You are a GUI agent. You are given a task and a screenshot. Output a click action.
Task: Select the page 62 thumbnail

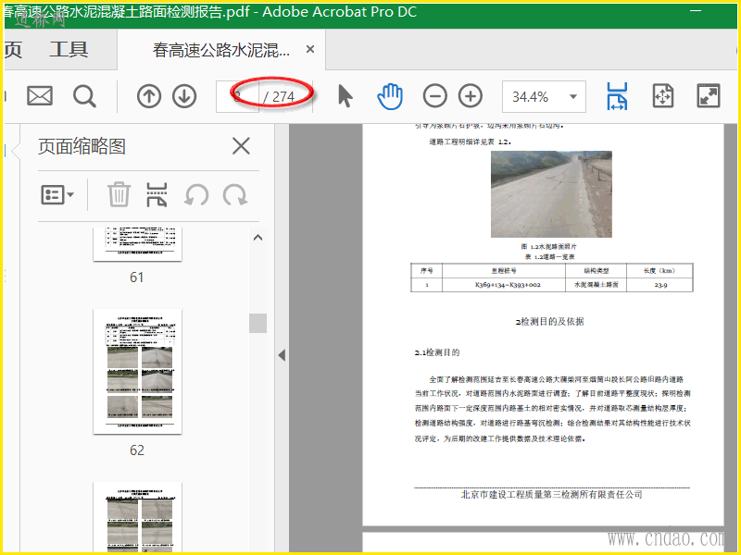click(x=137, y=372)
